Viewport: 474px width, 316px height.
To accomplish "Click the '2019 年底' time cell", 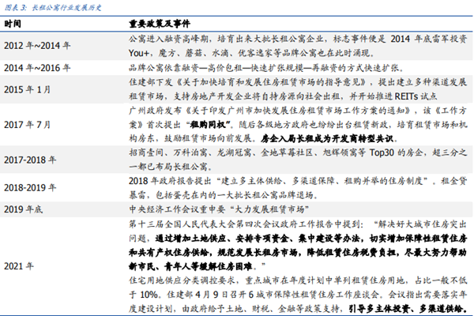I will tap(23, 209).
